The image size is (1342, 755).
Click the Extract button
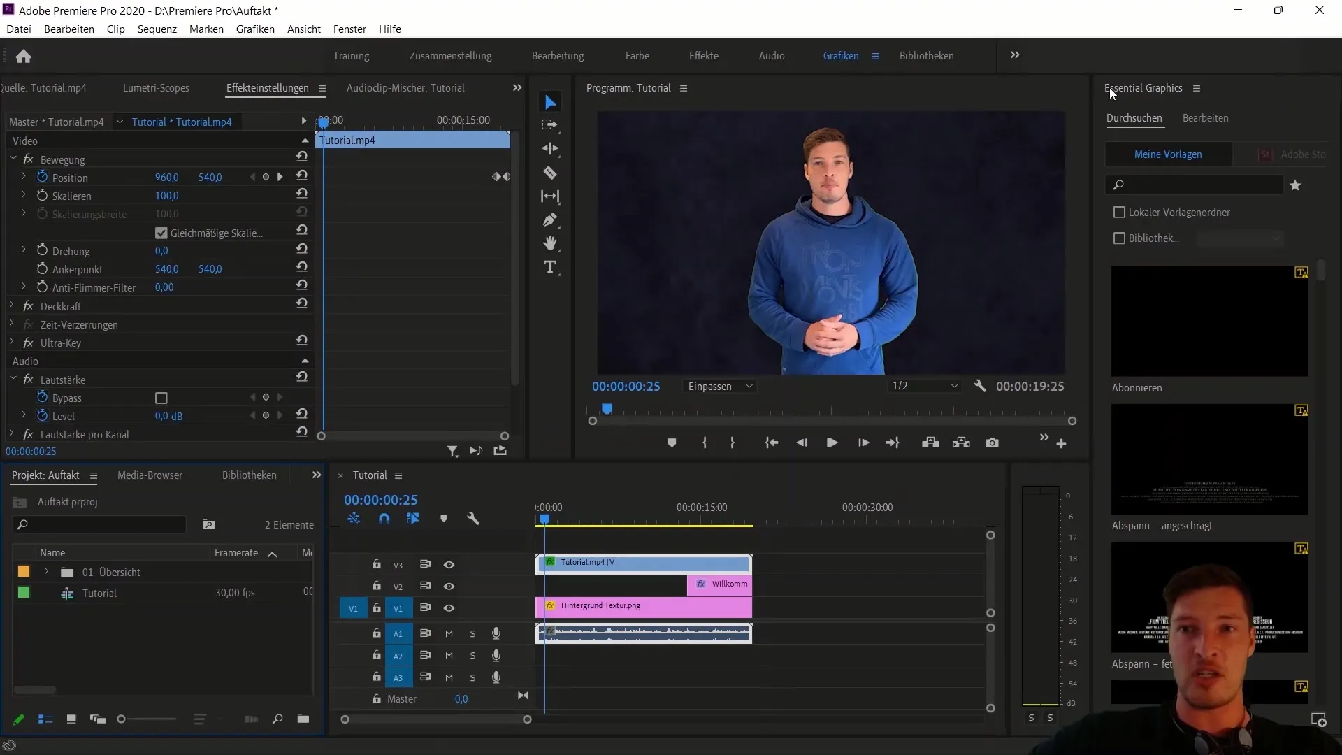(961, 443)
